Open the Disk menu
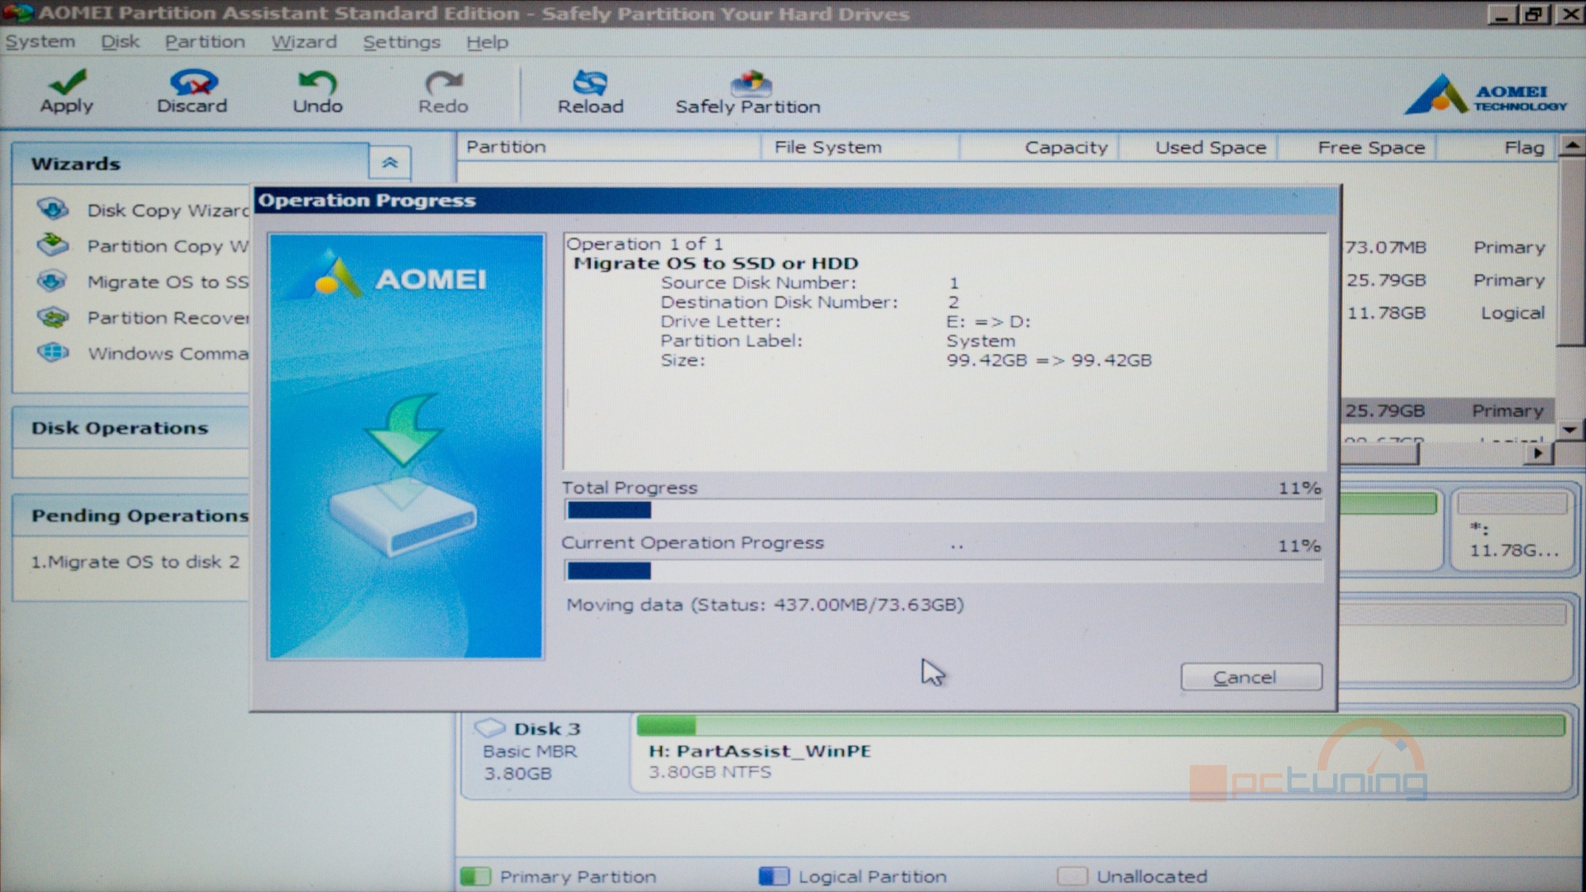Viewport: 1586px width, 892px height. (121, 42)
